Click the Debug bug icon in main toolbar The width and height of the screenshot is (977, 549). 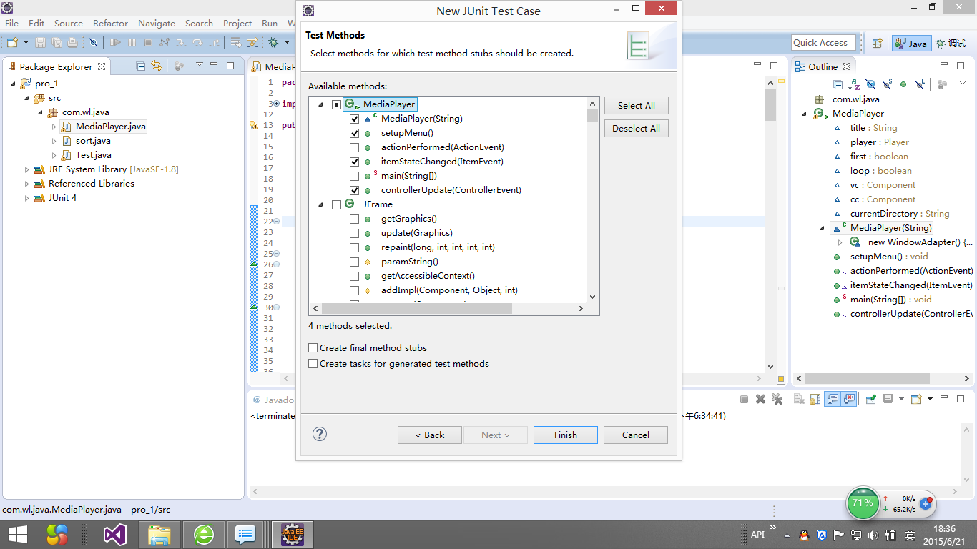coord(273,43)
